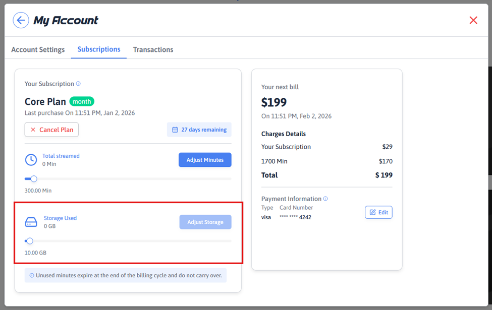492x310 pixels.
Task: Click the Storage Used label
Action: (60, 218)
